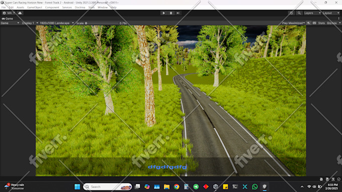Click the volume speaker tray icon
The image size is (342, 192).
(314, 186)
